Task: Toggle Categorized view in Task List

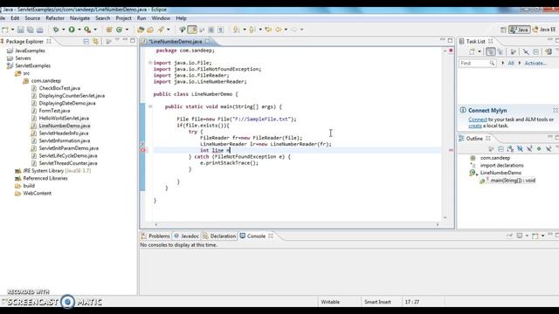Action: point(491,52)
